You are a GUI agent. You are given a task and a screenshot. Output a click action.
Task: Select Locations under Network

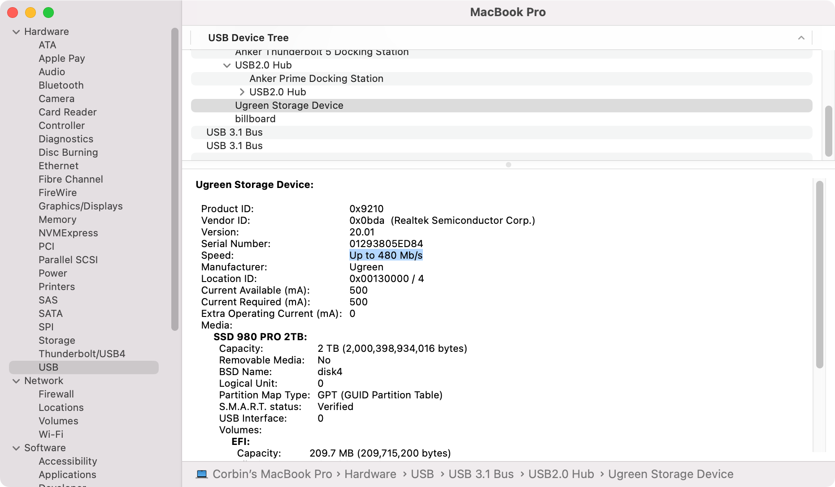pyautogui.click(x=61, y=408)
